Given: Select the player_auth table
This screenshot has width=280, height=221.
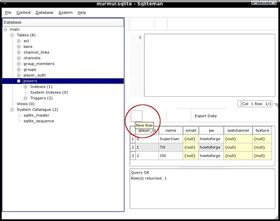Looking at the screenshot, I should [35, 75].
